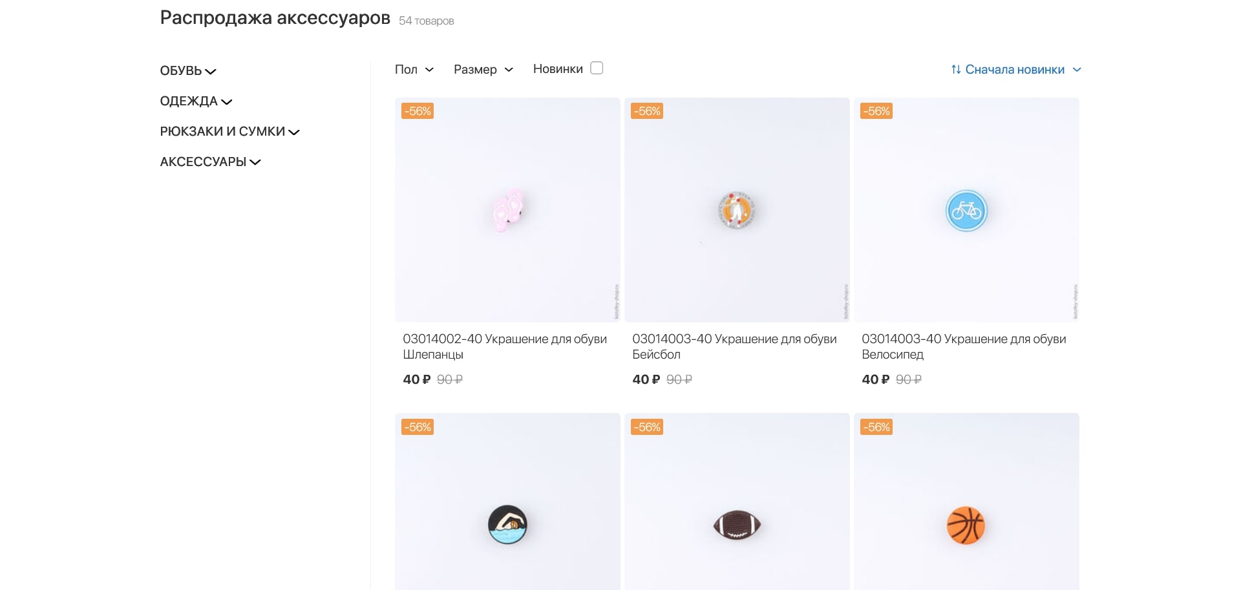Click the swimmer charm product image
Viewport: 1241px width, 590px height.
507,524
